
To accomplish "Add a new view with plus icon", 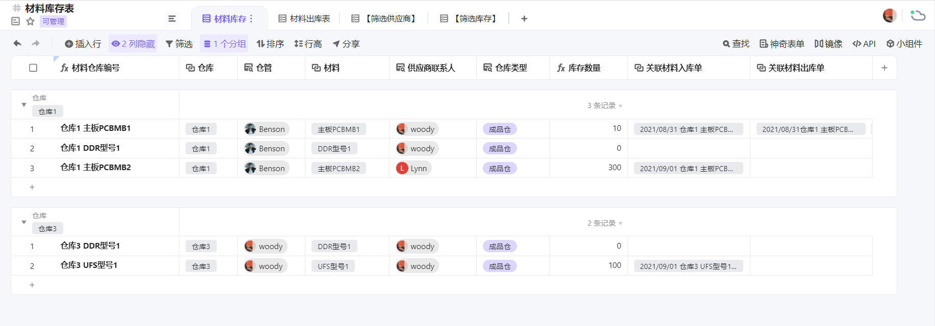I will (x=524, y=19).
